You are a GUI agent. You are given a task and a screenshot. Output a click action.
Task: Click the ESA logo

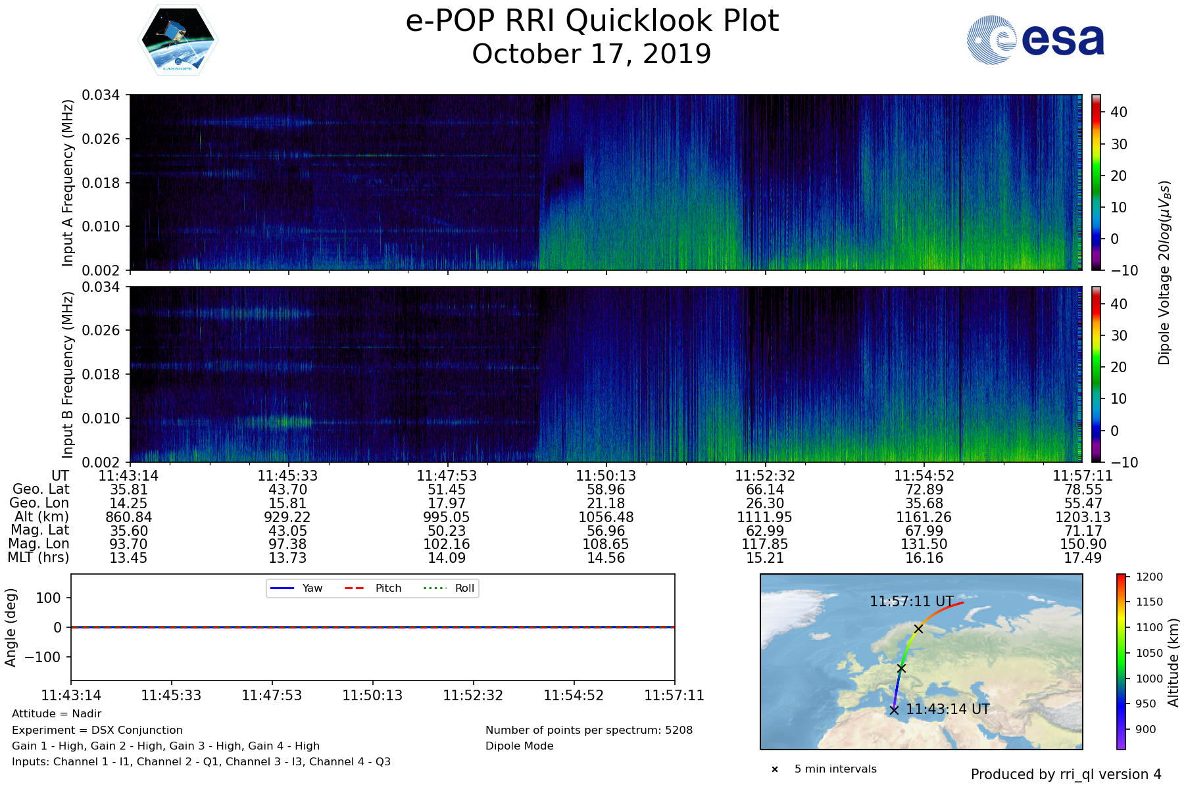1035,40
